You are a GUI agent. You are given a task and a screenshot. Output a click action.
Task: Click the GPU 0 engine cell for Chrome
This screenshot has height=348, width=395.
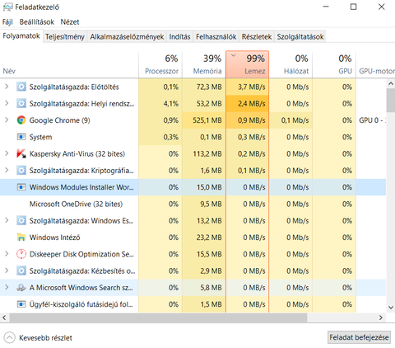click(371, 120)
